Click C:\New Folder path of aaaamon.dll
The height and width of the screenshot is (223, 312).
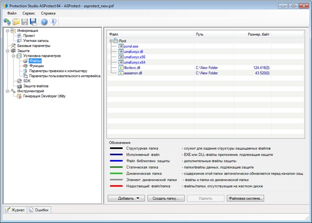click(x=207, y=73)
